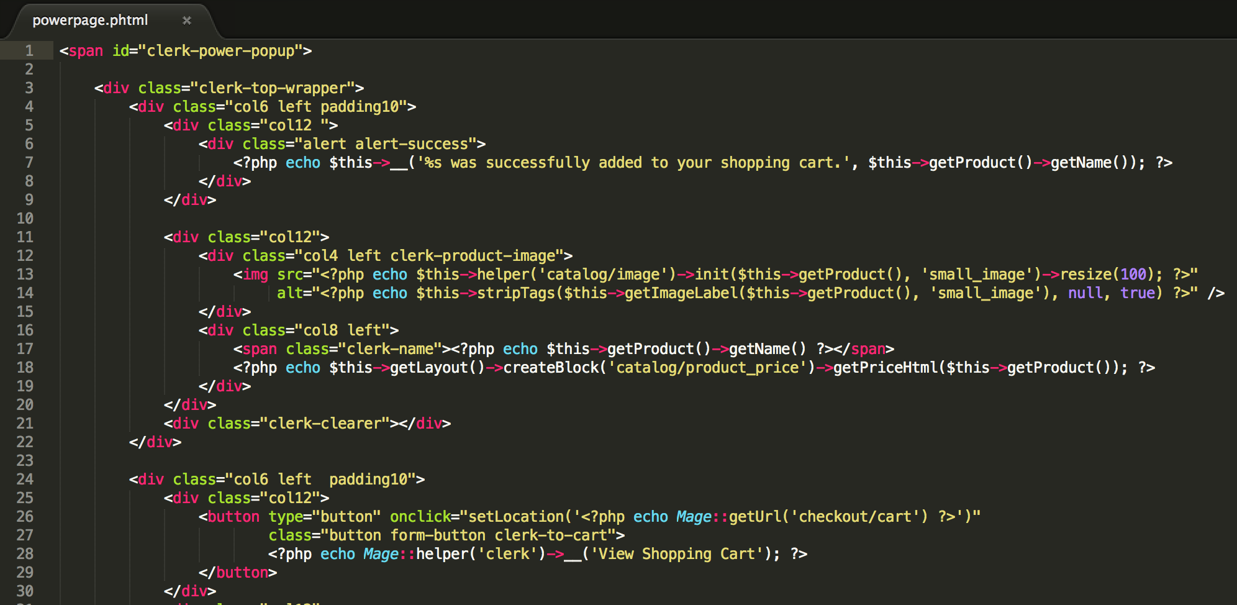Click line number 26 in the gutter

(25, 517)
